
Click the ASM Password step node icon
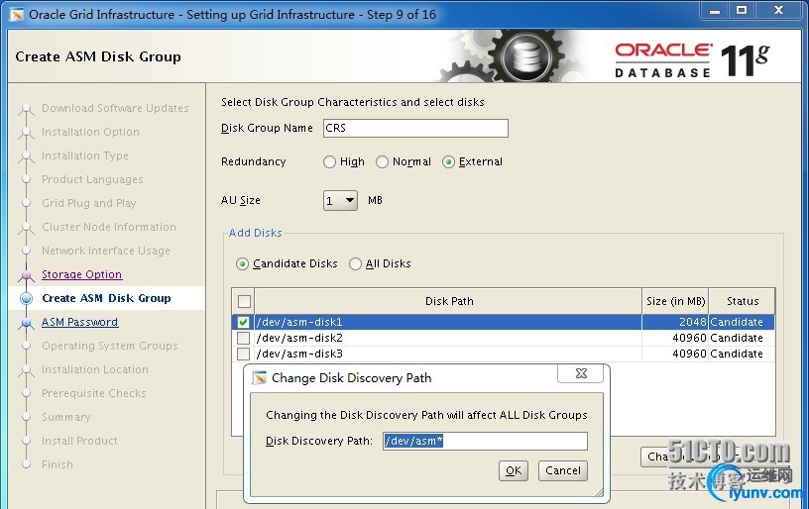coord(27,323)
